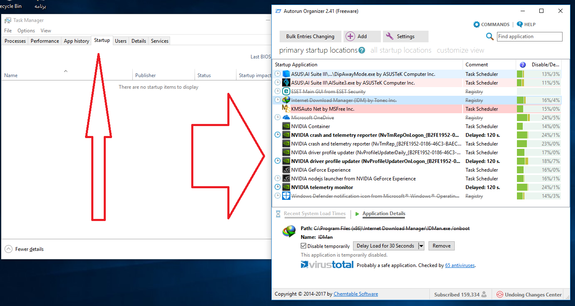Open the 65 antiviruses link
The width and height of the screenshot is (575, 306).
click(460, 265)
